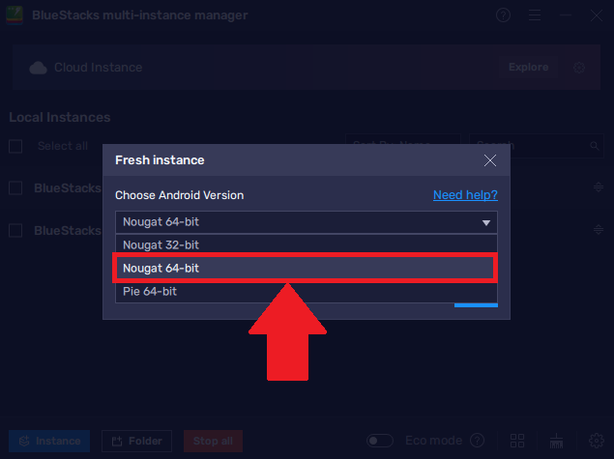The image size is (614, 459).
Task: Choose Nougat 64-bit option in list
Action: [x=307, y=268]
